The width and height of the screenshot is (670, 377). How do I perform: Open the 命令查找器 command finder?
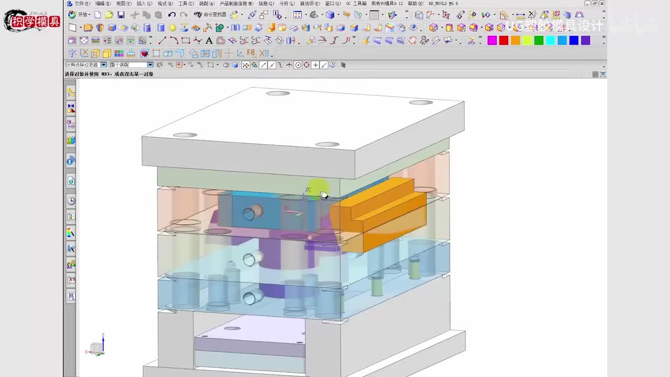click(210, 15)
